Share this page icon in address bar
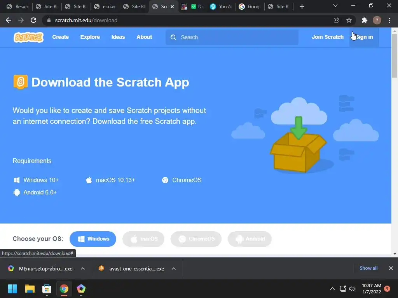Viewport: 398px width, 298px height. pos(336,20)
